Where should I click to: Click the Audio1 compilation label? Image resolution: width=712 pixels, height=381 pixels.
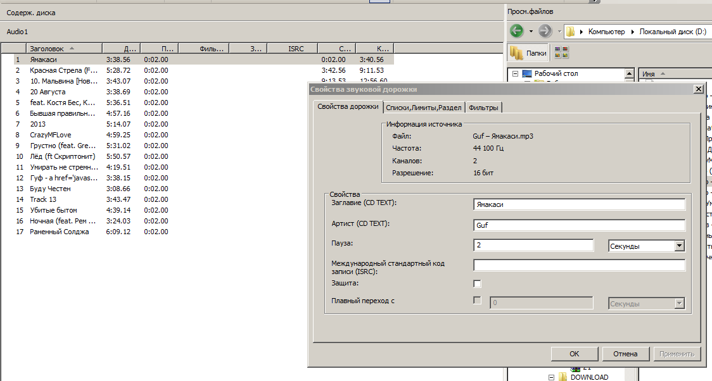point(17,32)
